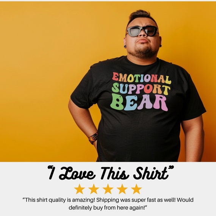Click the man's beard
Viewport: 216px width, 216px height.
coord(143,52)
